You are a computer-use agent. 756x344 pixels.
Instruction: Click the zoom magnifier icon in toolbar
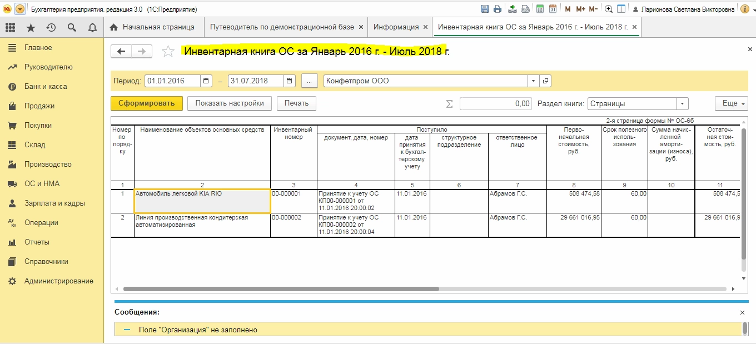pyautogui.click(x=609, y=9)
